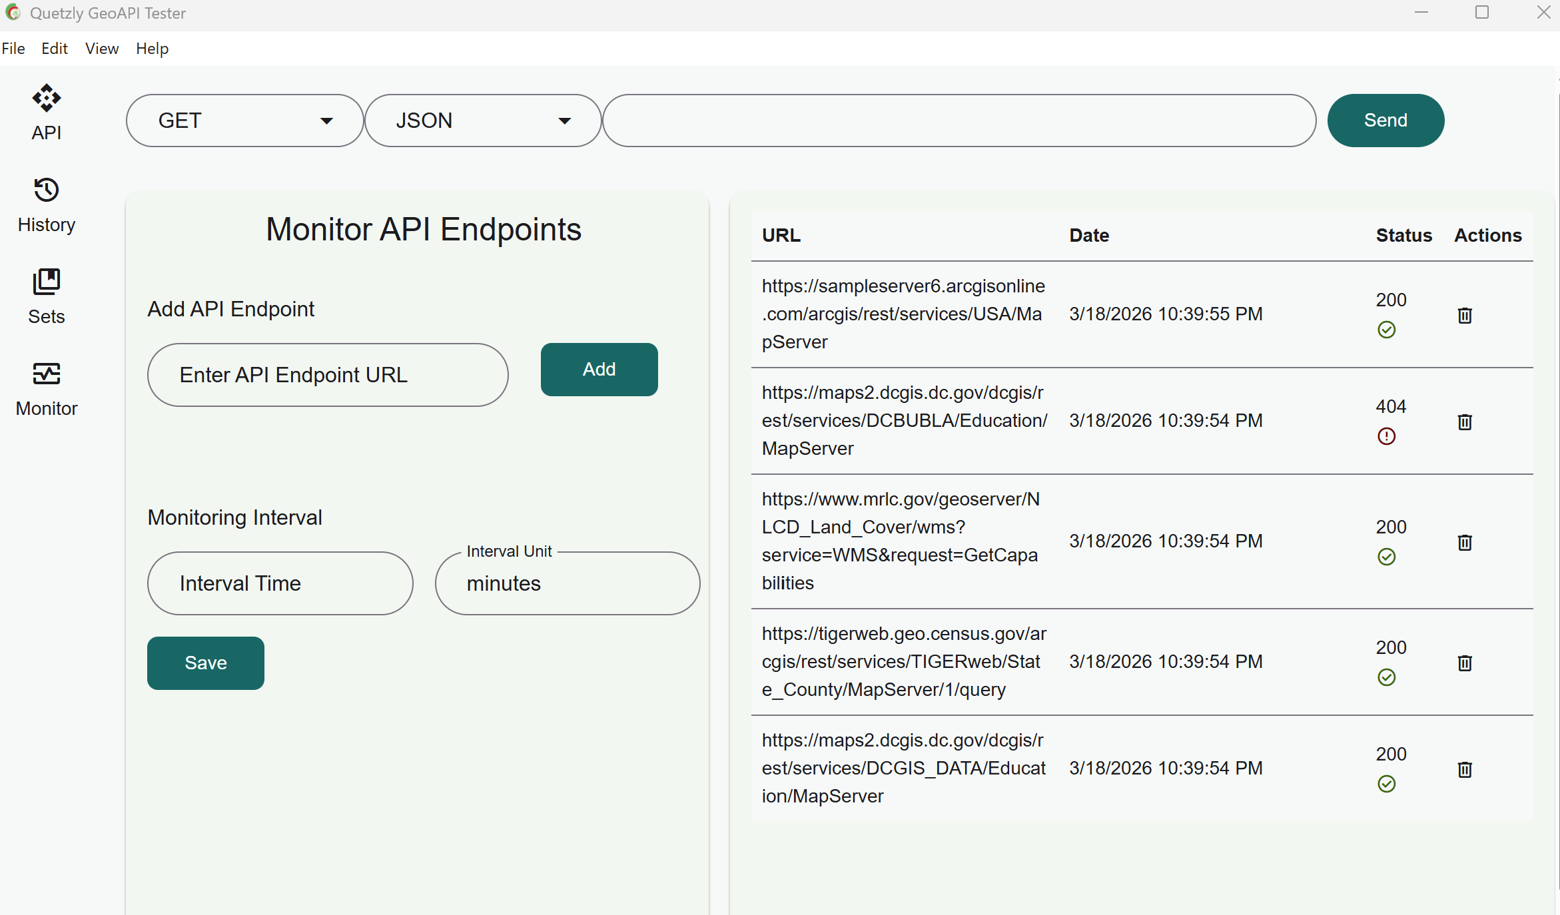Viewport: 1560px width, 915px height.
Task: Delete the sampleserver6 USA MapServer entry
Action: click(x=1464, y=315)
